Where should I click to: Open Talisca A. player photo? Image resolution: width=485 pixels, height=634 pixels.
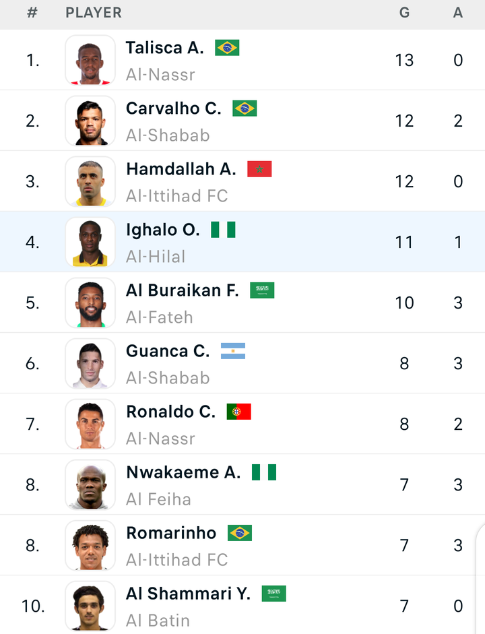click(90, 60)
